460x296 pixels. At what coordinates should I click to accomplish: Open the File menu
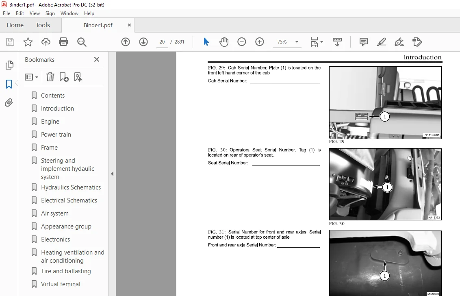(x=7, y=13)
